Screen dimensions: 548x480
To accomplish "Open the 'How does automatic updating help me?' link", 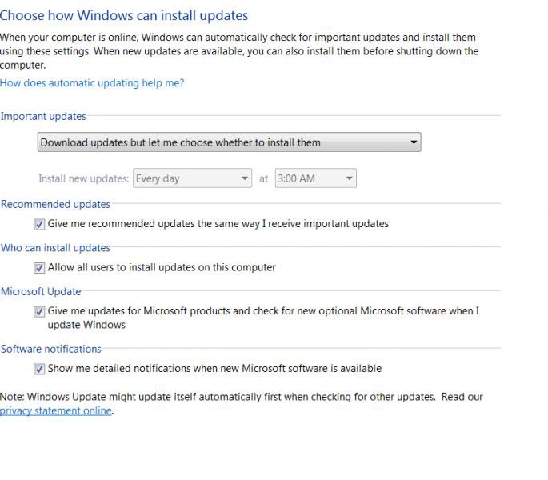I will coord(92,83).
